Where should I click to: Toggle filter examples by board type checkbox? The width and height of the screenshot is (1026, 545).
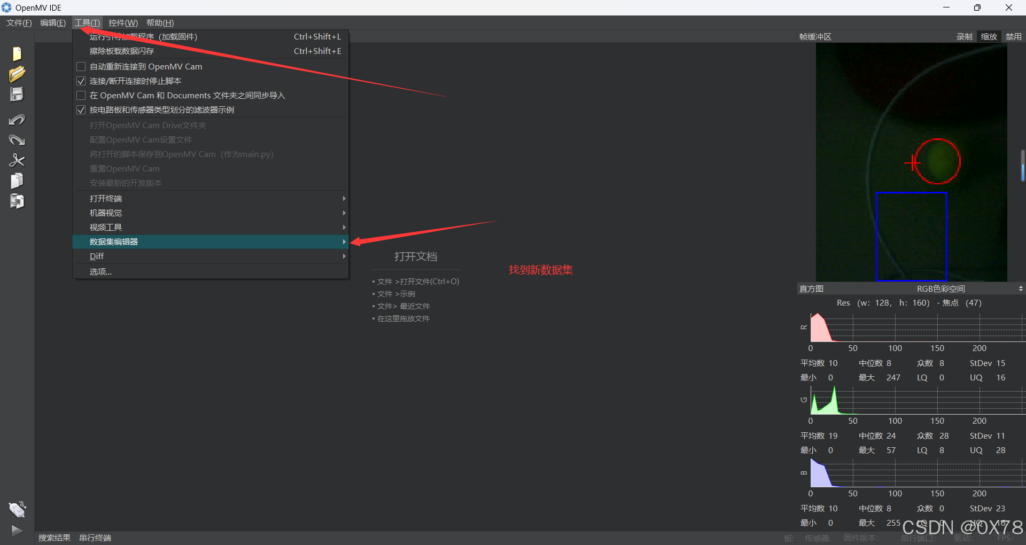pos(81,110)
